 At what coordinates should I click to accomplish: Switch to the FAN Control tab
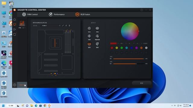(30, 14)
